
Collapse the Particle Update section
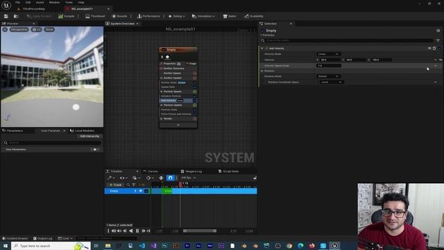click(162, 105)
